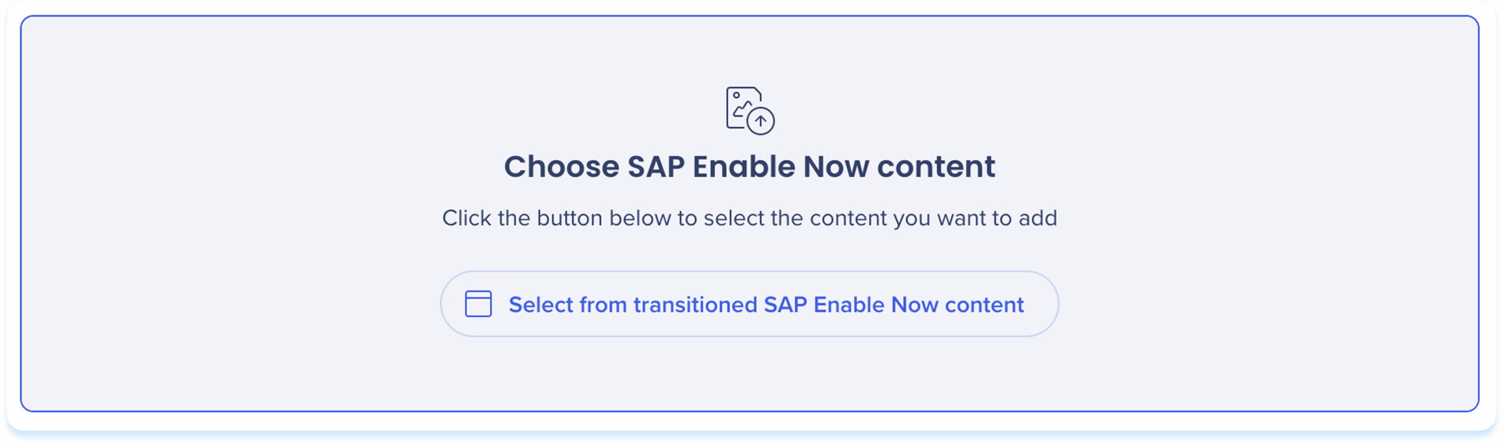
Task: Click the word "content" ending the heading
Action: coord(936,167)
